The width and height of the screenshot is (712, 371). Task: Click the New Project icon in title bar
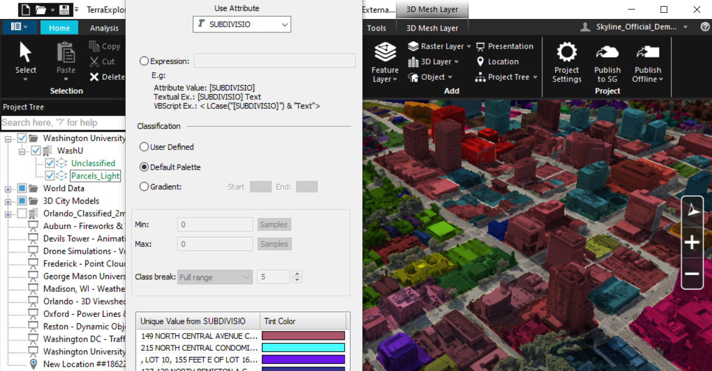pos(25,9)
